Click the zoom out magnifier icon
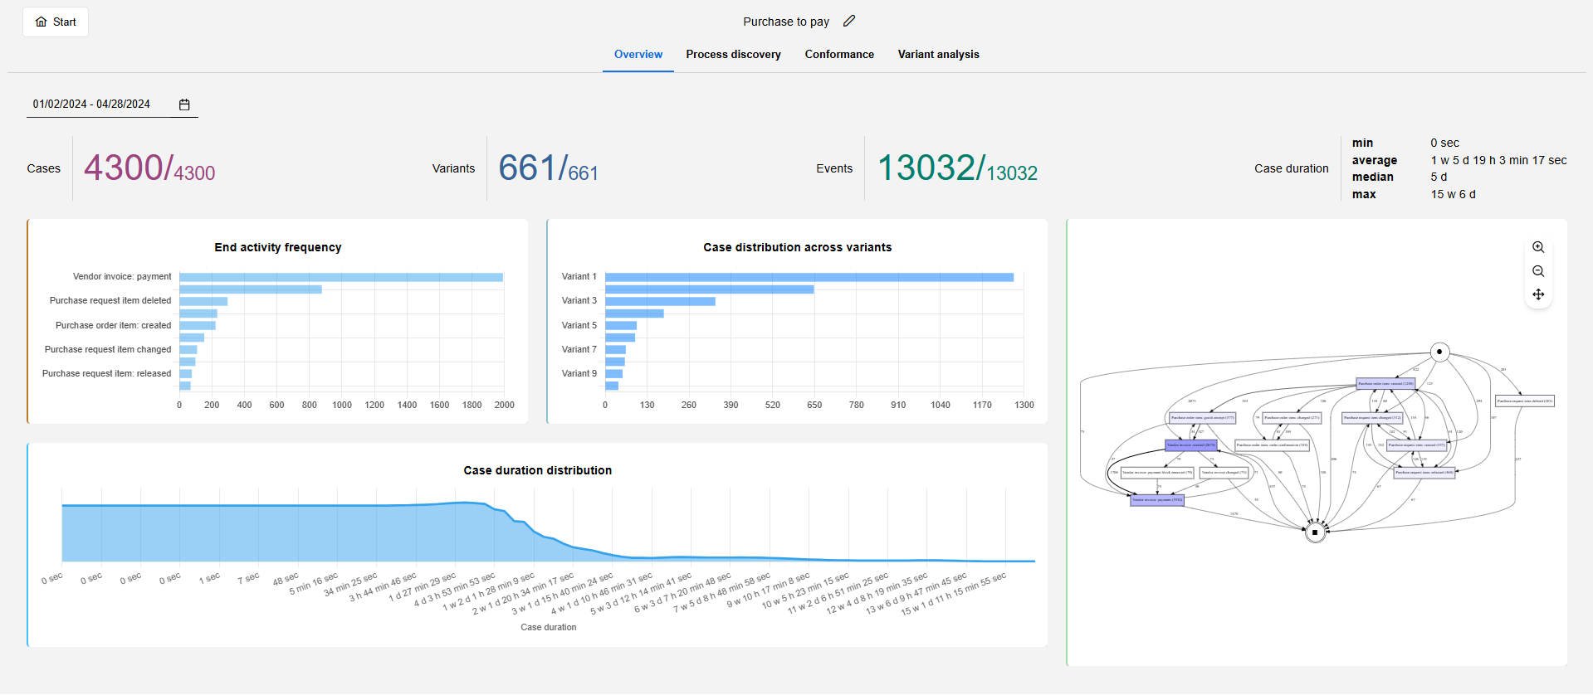 tap(1538, 271)
